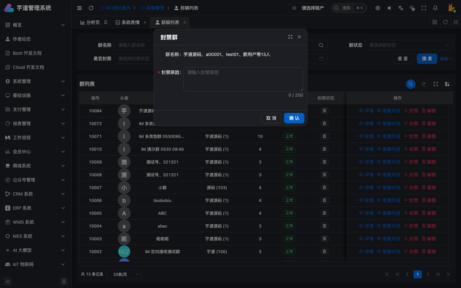Open the 请选择租户 tenant selector
461x288 pixels.
308,8
